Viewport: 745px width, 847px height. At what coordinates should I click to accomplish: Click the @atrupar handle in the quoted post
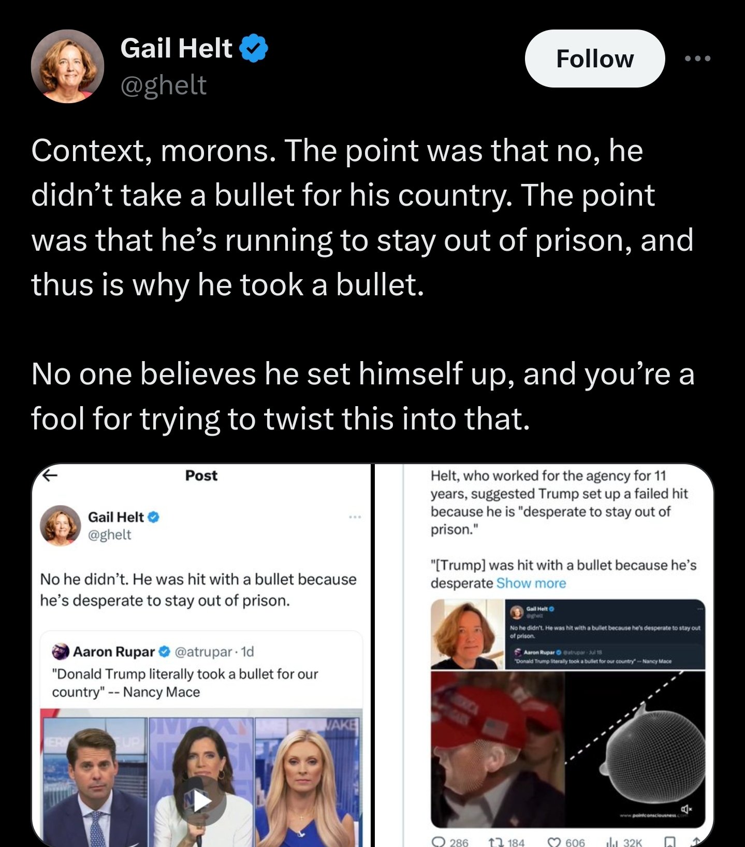(203, 651)
